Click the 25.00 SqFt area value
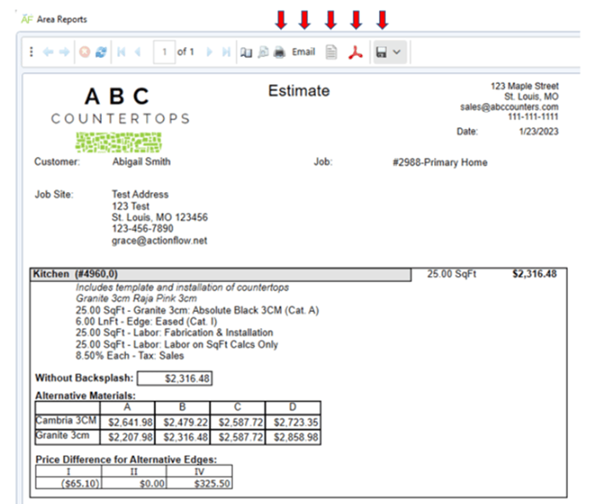 point(451,274)
